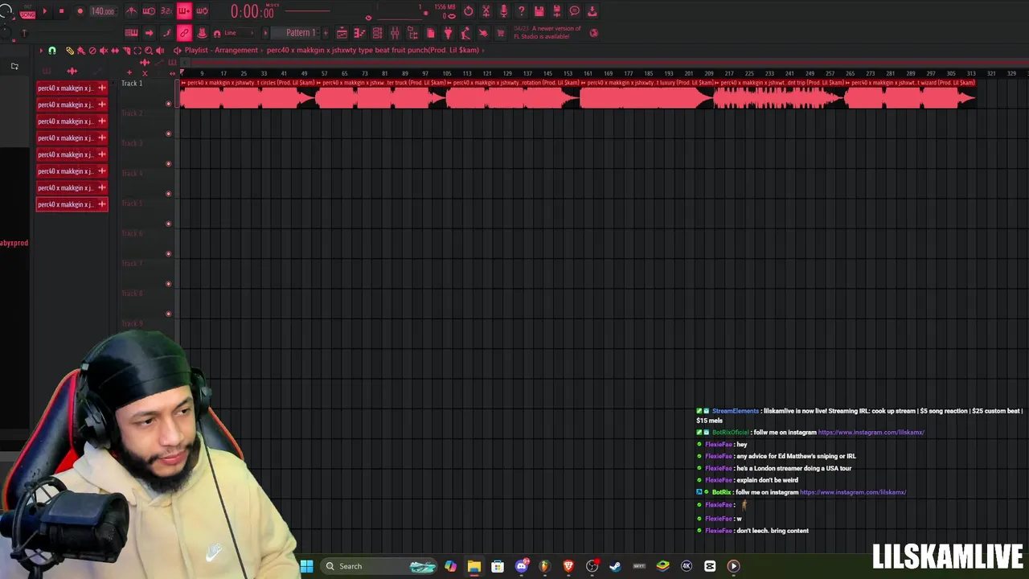Open the undo history icon
Image resolution: width=1029 pixels, height=579 pixels.
point(469,11)
